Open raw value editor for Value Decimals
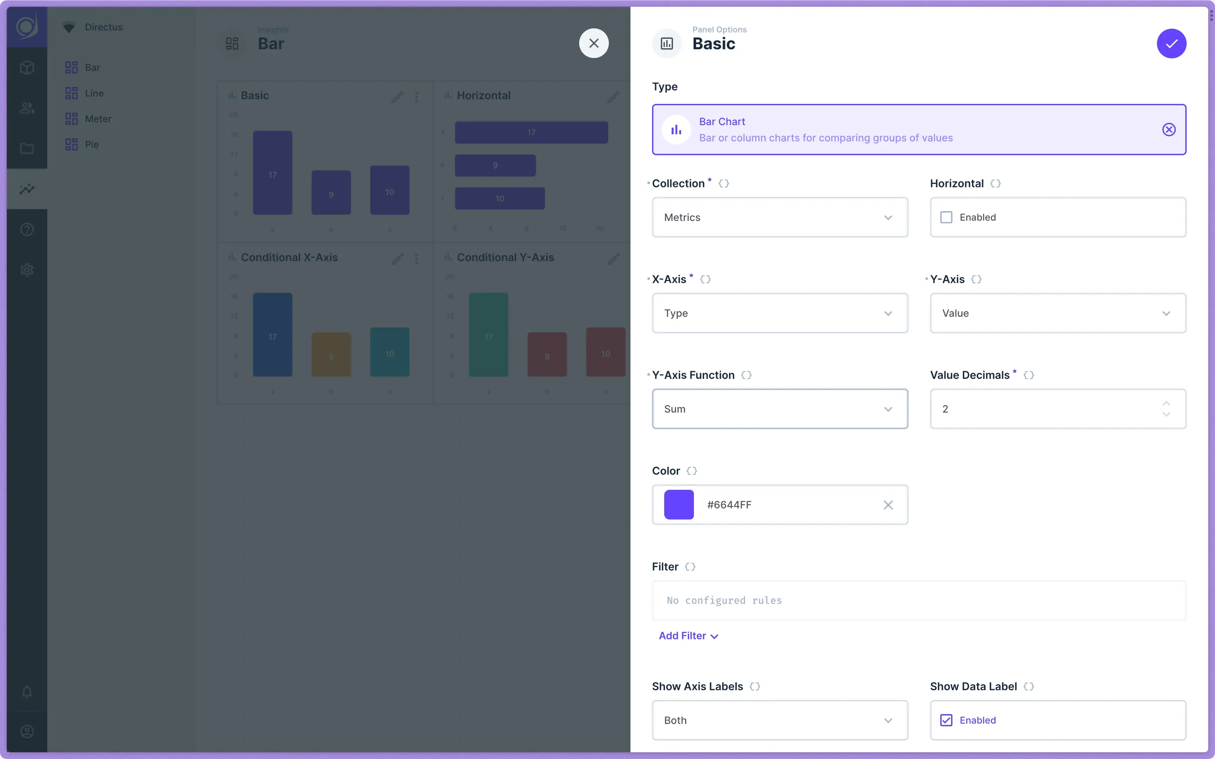1215x759 pixels. (x=1029, y=375)
